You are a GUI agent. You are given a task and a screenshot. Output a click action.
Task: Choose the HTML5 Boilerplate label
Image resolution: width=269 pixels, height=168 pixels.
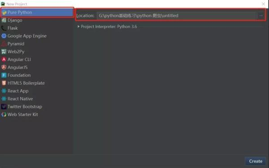click(26, 83)
